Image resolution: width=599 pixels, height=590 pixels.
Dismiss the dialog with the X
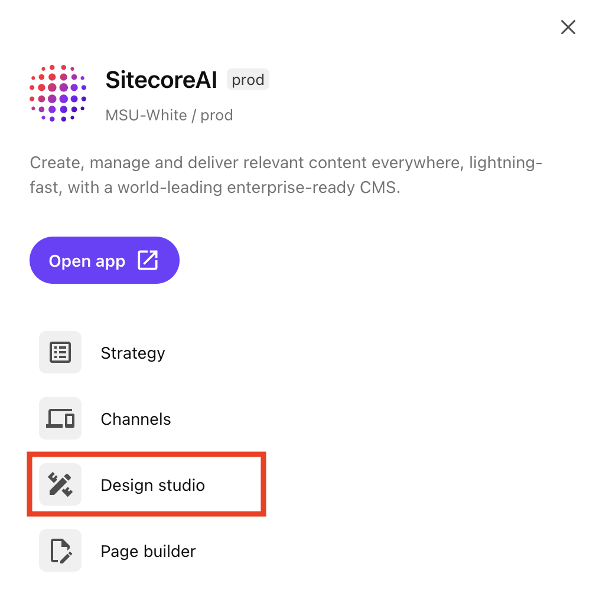[568, 27]
